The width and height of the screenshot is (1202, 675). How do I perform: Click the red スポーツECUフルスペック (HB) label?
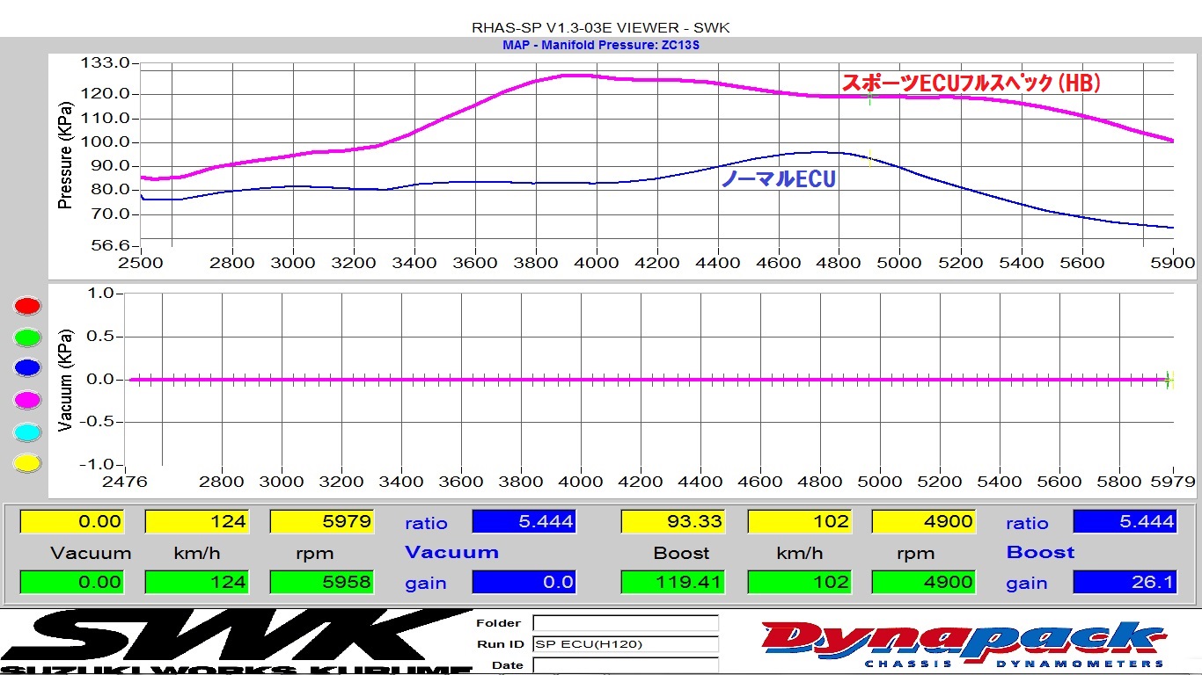click(971, 83)
